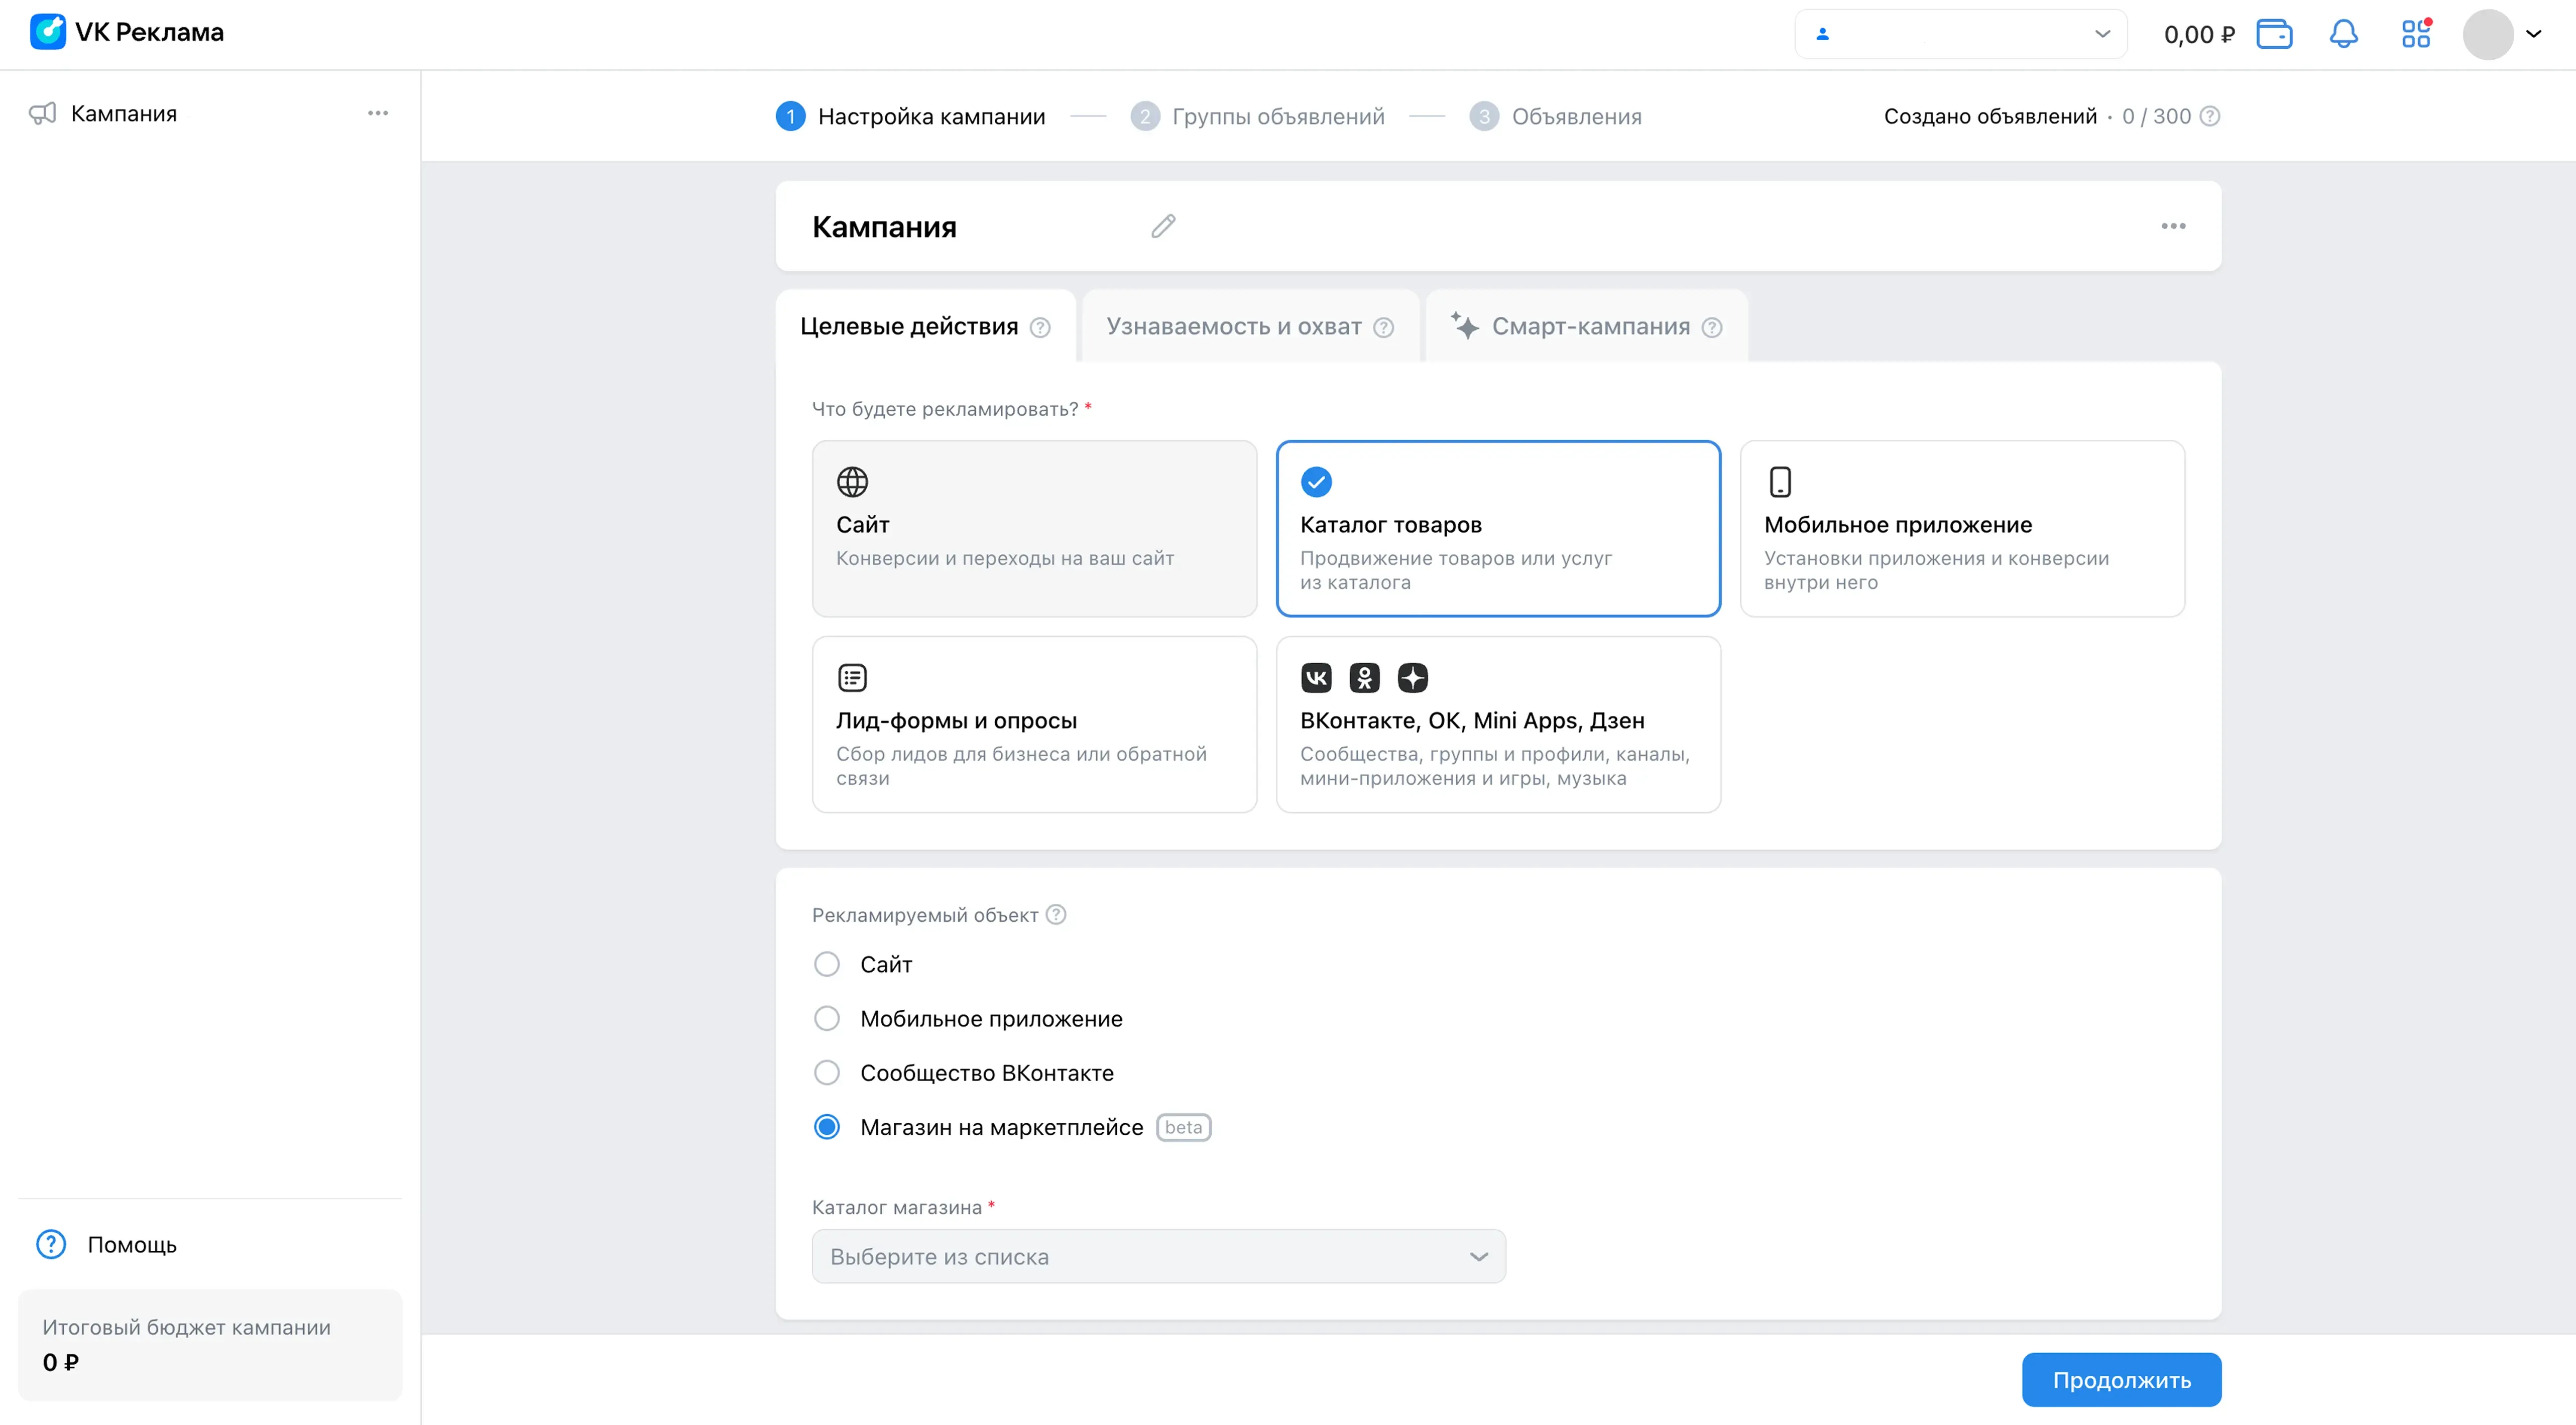Switch to Смарт-кампания tab
The image size is (2576, 1425).
pyautogui.click(x=1586, y=326)
